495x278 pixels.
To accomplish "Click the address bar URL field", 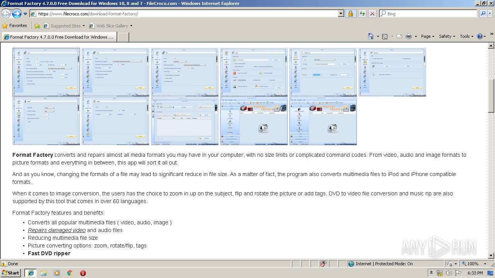I will tap(184, 14).
